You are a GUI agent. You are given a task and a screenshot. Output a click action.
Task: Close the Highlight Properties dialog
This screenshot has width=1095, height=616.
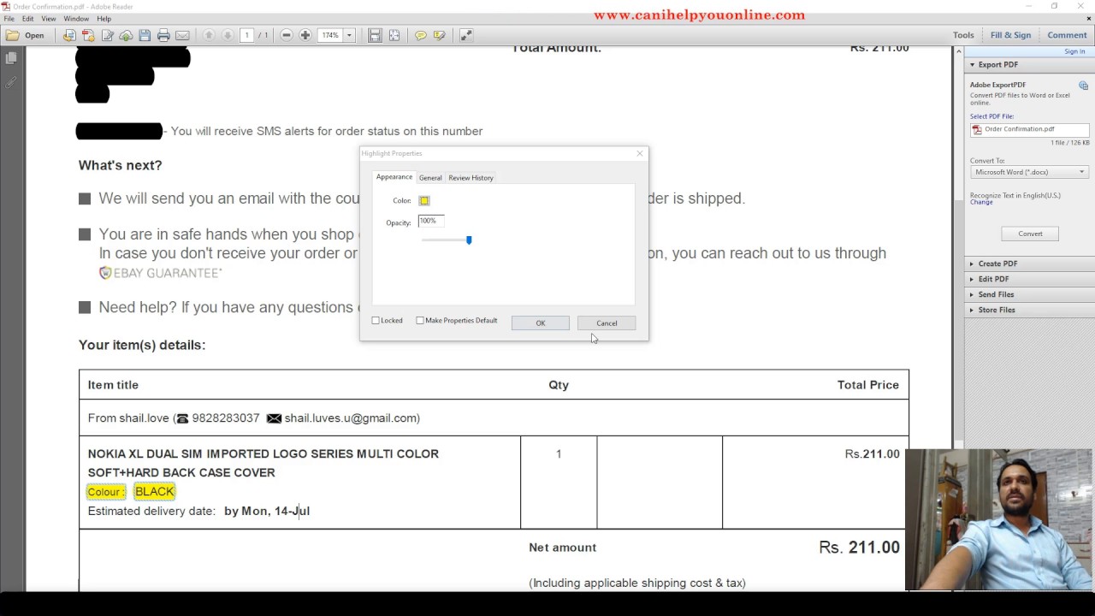(639, 153)
